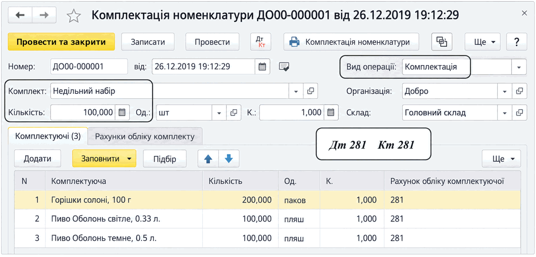The width and height of the screenshot is (536, 257).
Task: Click unit cell паков
Action: [x=299, y=200]
